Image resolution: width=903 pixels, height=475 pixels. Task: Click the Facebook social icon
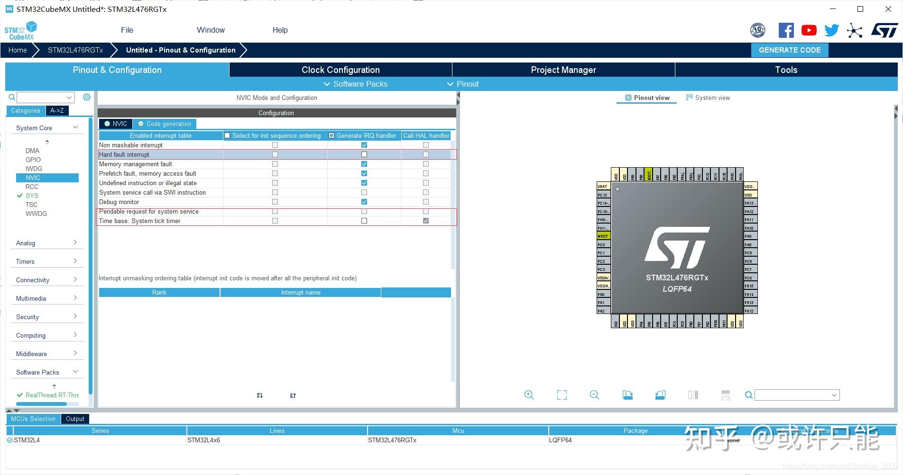coord(786,30)
